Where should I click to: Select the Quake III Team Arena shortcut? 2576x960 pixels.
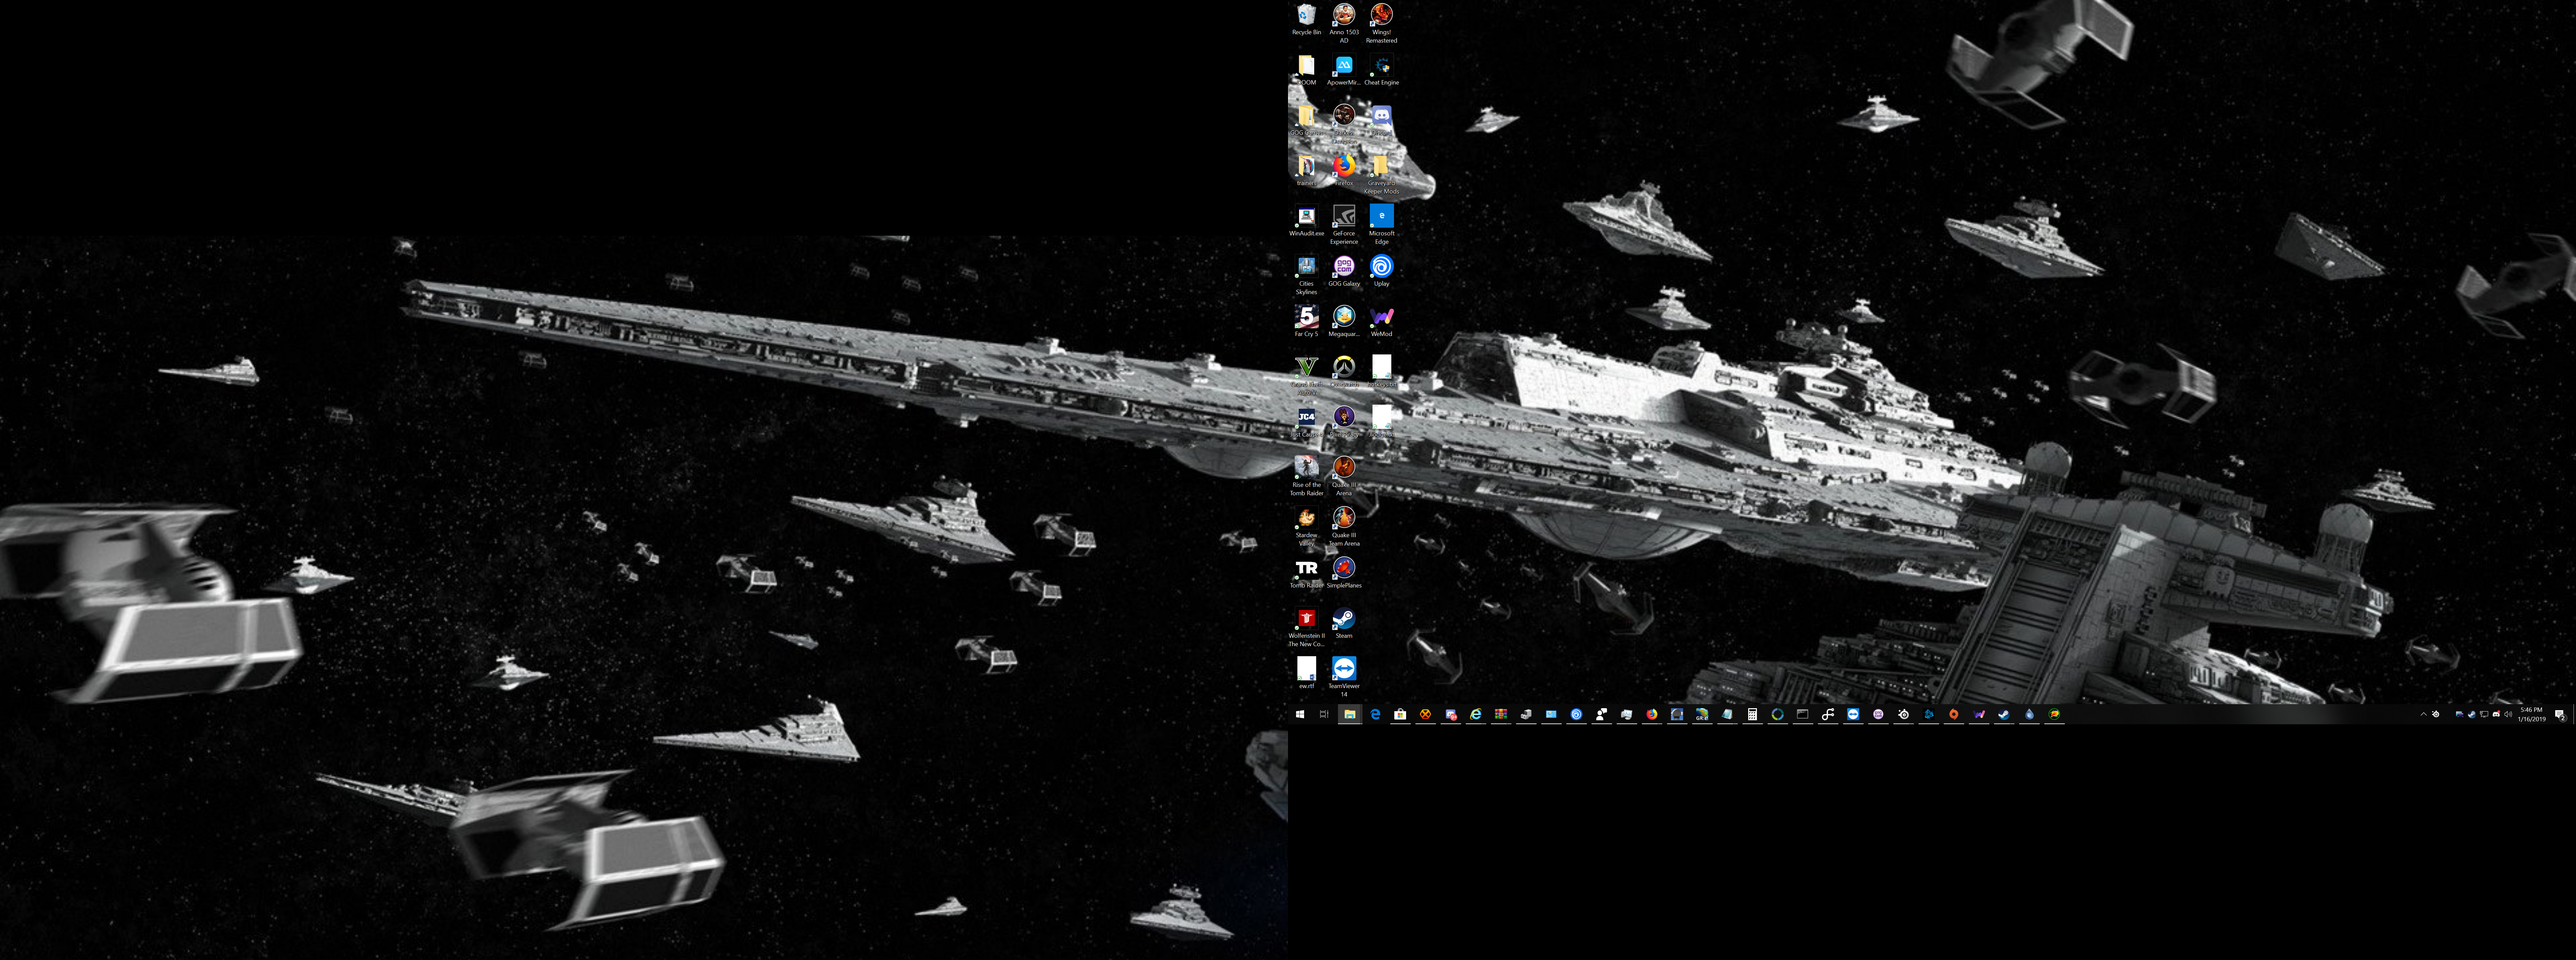[x=1344, y=526]
